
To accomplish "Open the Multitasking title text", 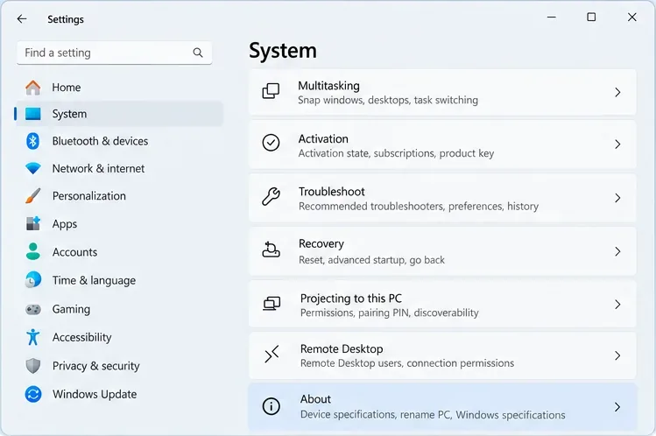I will (x=328, y=86).
